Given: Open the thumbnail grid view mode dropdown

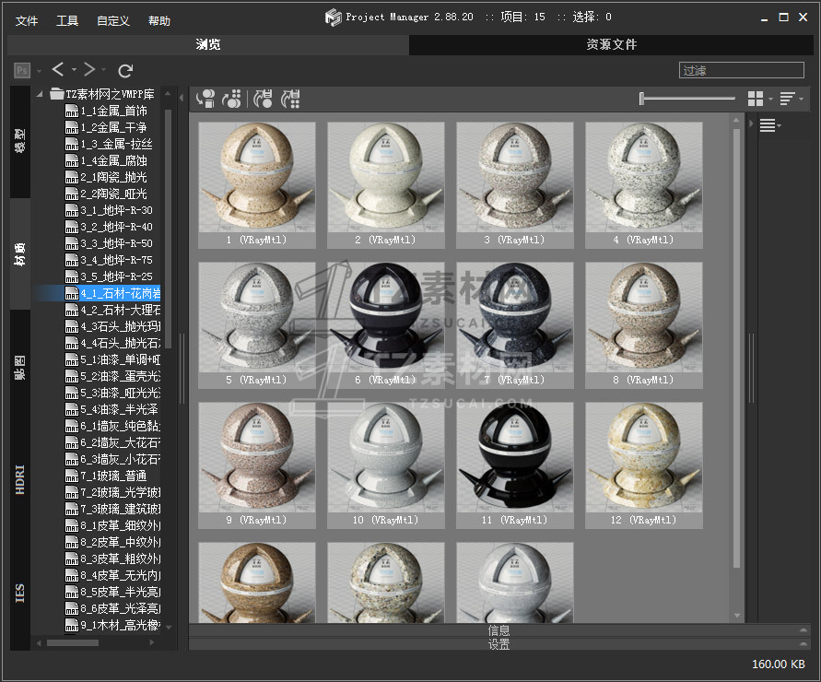Looking at the screenshot, I should 759,99.
